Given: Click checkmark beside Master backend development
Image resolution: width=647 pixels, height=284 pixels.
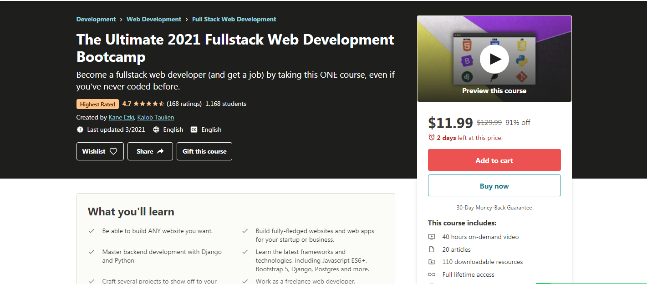Looking at the screenshot, I should (92, 252).
